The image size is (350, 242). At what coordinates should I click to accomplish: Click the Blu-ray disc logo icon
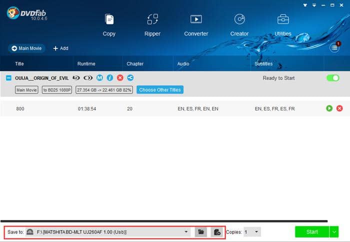coord(76,78)
